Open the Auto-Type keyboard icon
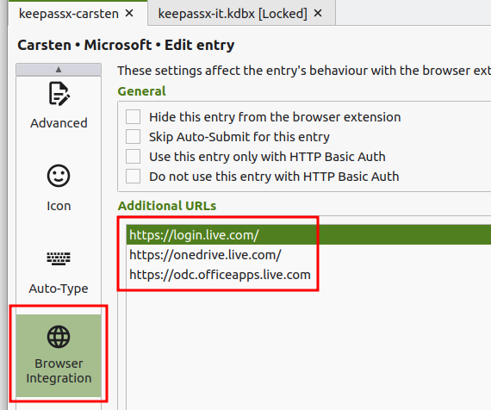Screen dimensions: 491x410 click(x=59, y=258)
